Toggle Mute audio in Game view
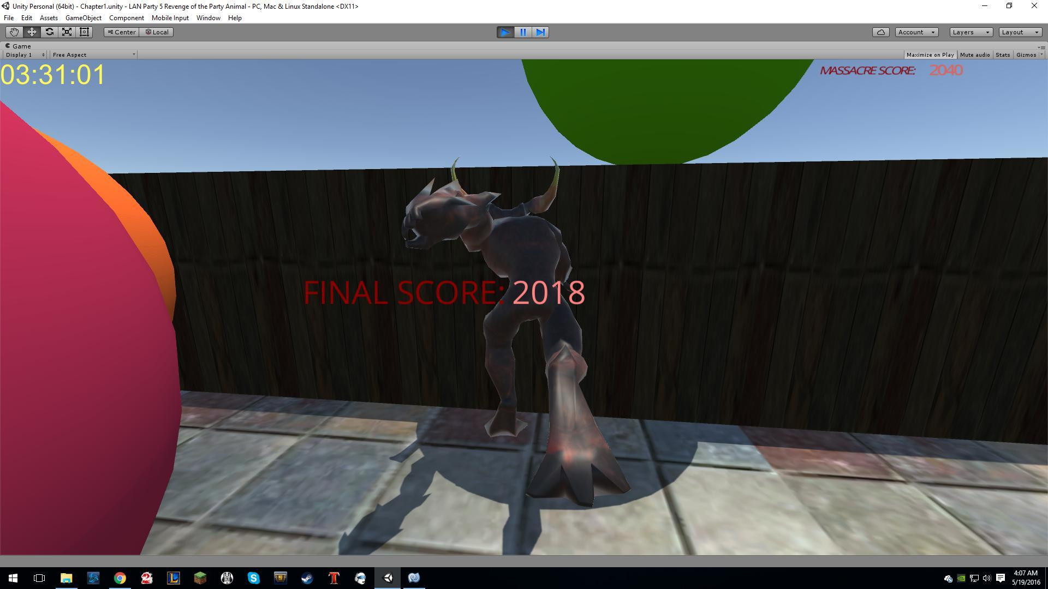Viewport: 1048px width, 589px height. [x=975, y=55]
